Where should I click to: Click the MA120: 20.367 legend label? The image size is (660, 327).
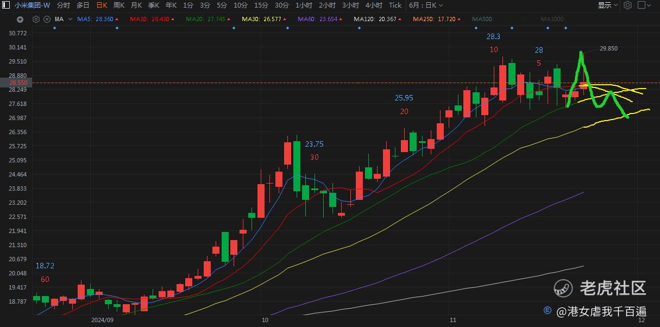coord(375,19)
